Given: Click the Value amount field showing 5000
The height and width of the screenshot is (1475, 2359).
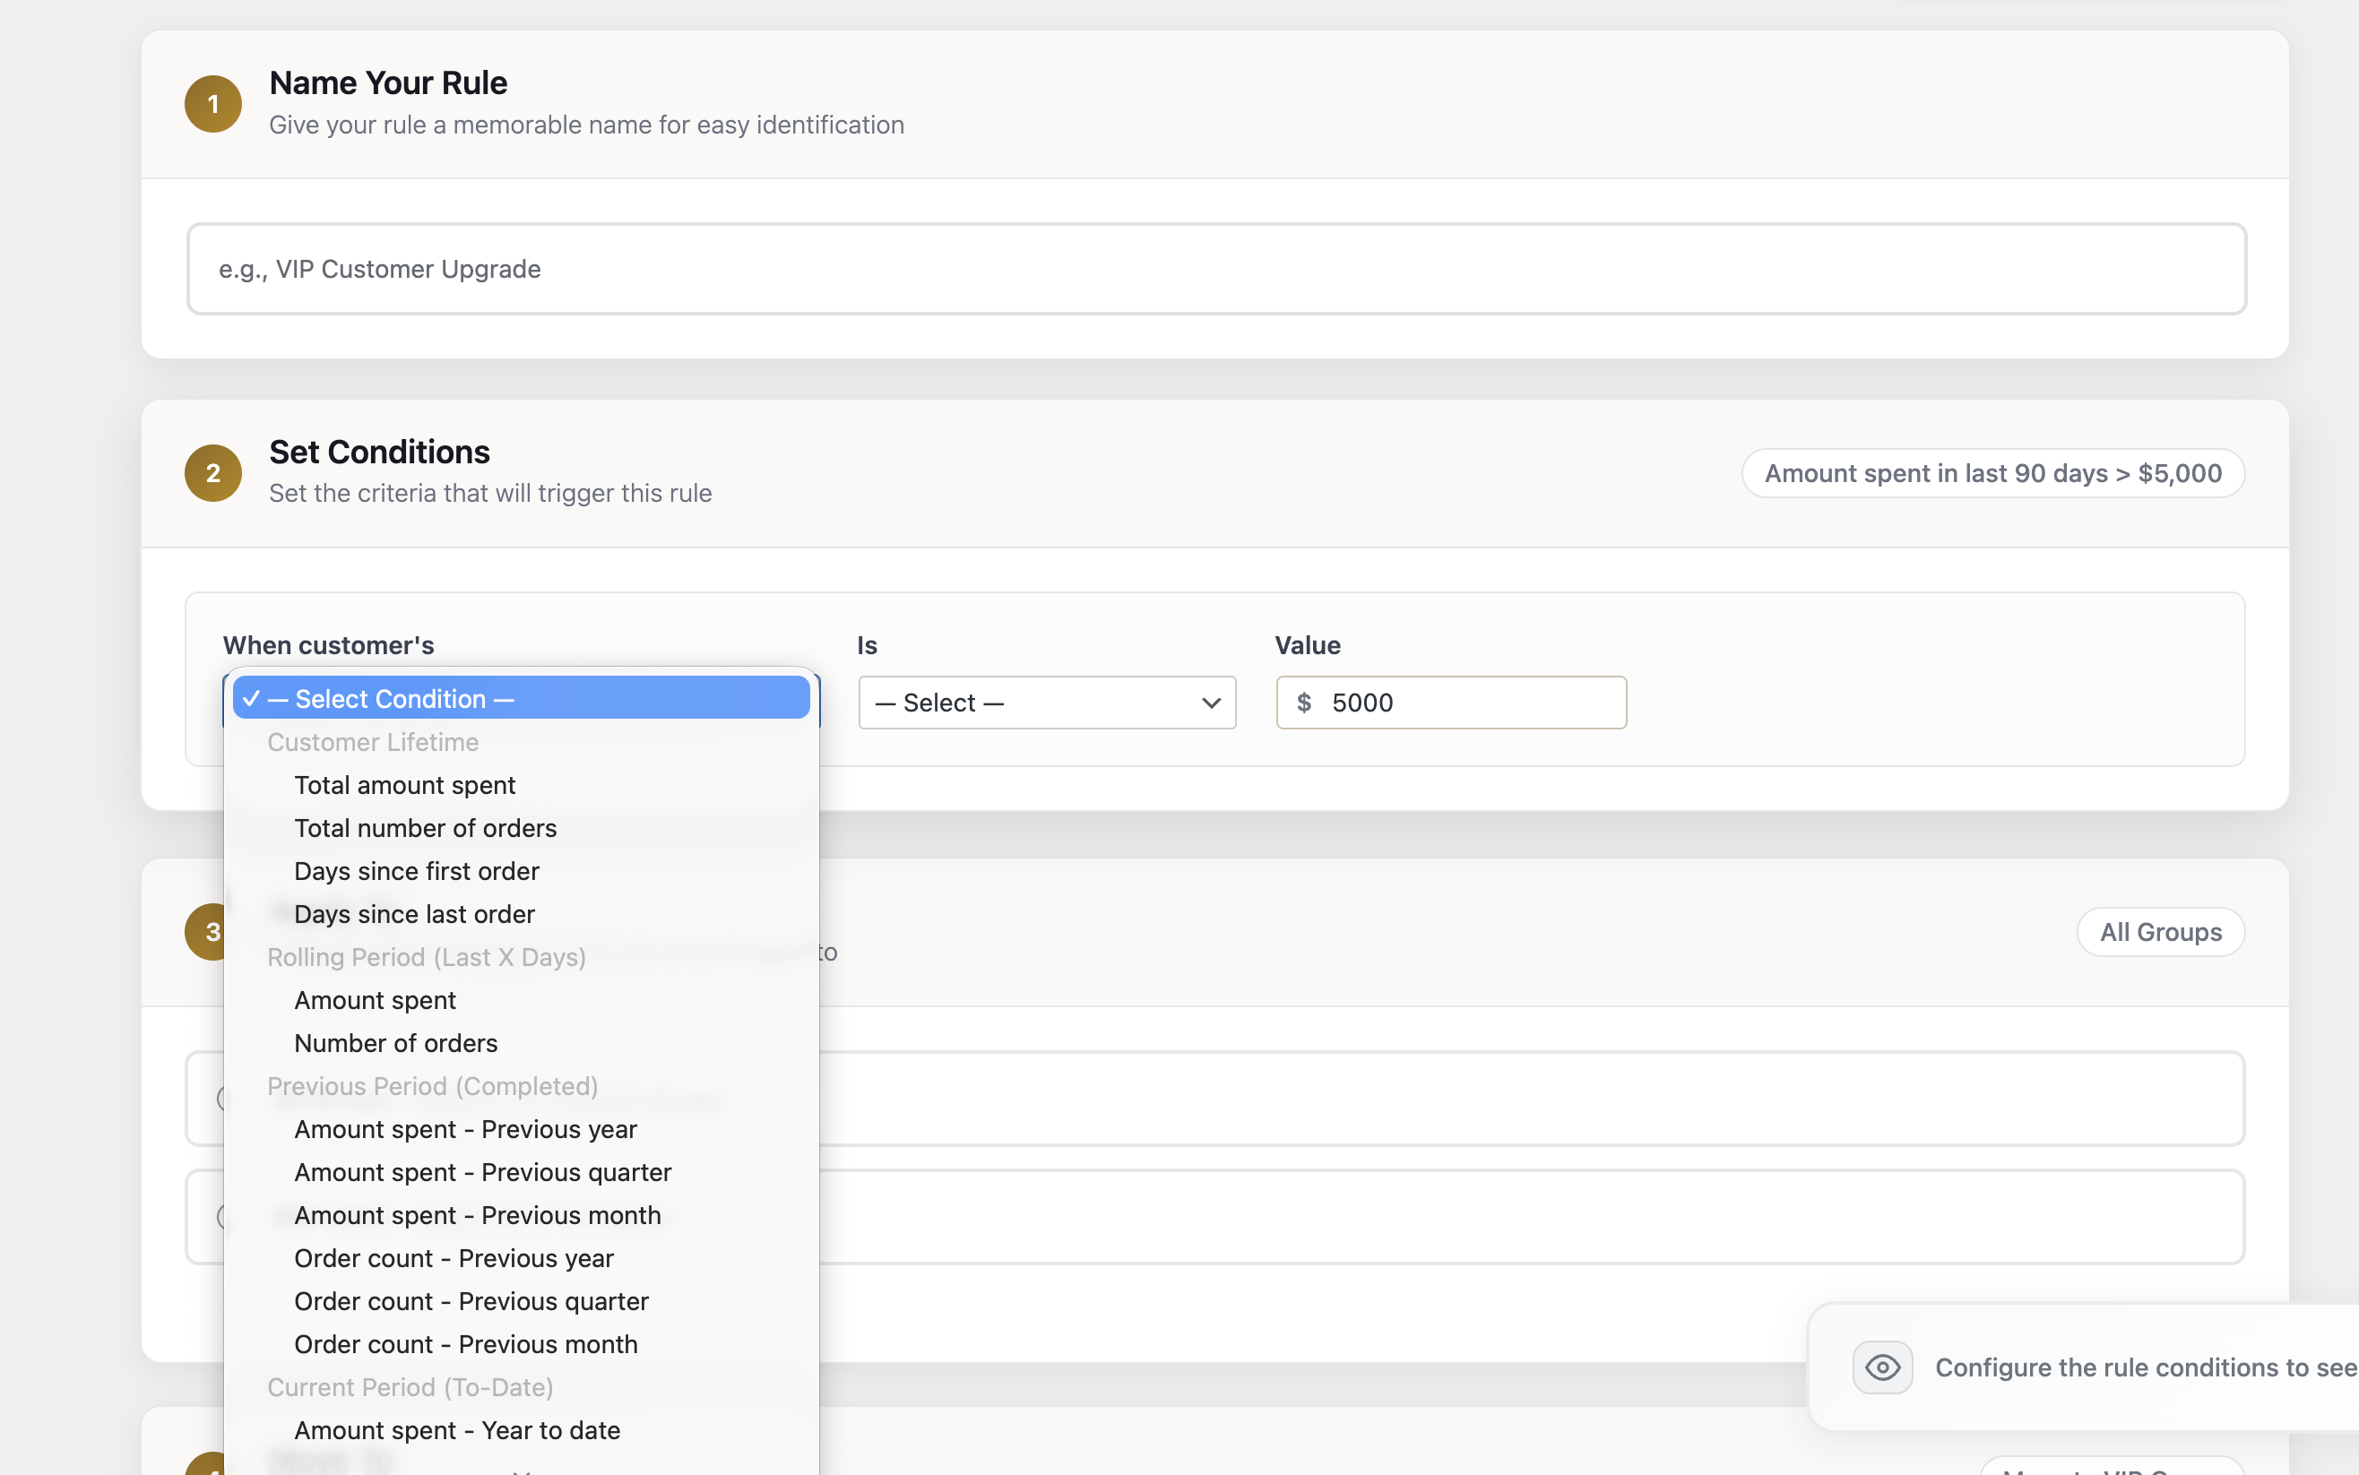Looking at the screenshot, I should tap(1468, 703).
